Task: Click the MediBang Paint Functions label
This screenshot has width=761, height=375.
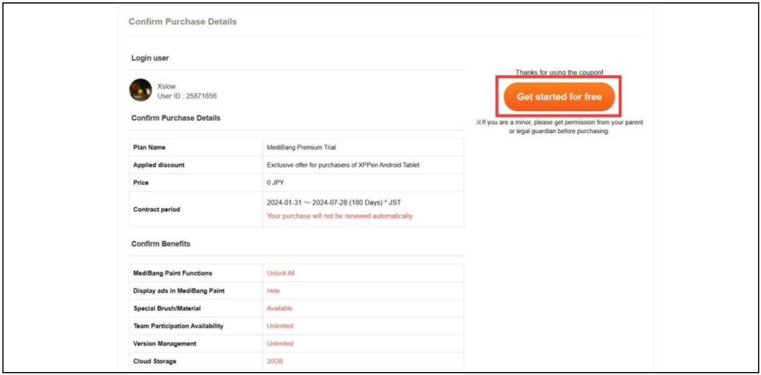Action: click(x=173, y=273)
